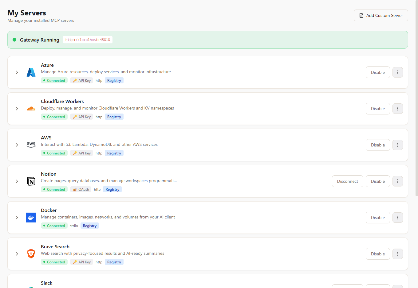Screen dimensions: 418x288
Task: Disable the Docker server
Action: click(x=378, y=218)
